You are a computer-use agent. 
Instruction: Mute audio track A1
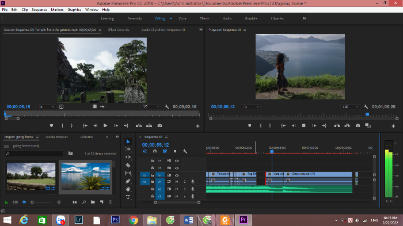[x=177, y=182]
